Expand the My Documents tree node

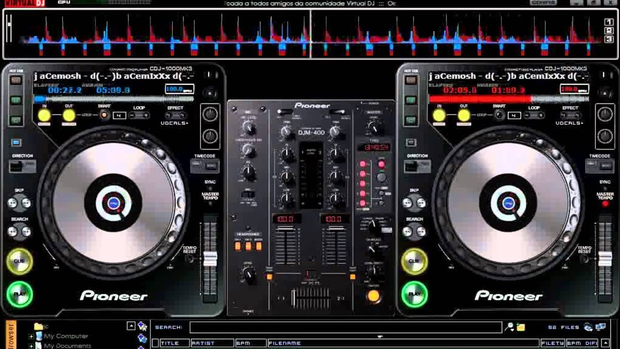pyautogui.click(x=31, y=346)
